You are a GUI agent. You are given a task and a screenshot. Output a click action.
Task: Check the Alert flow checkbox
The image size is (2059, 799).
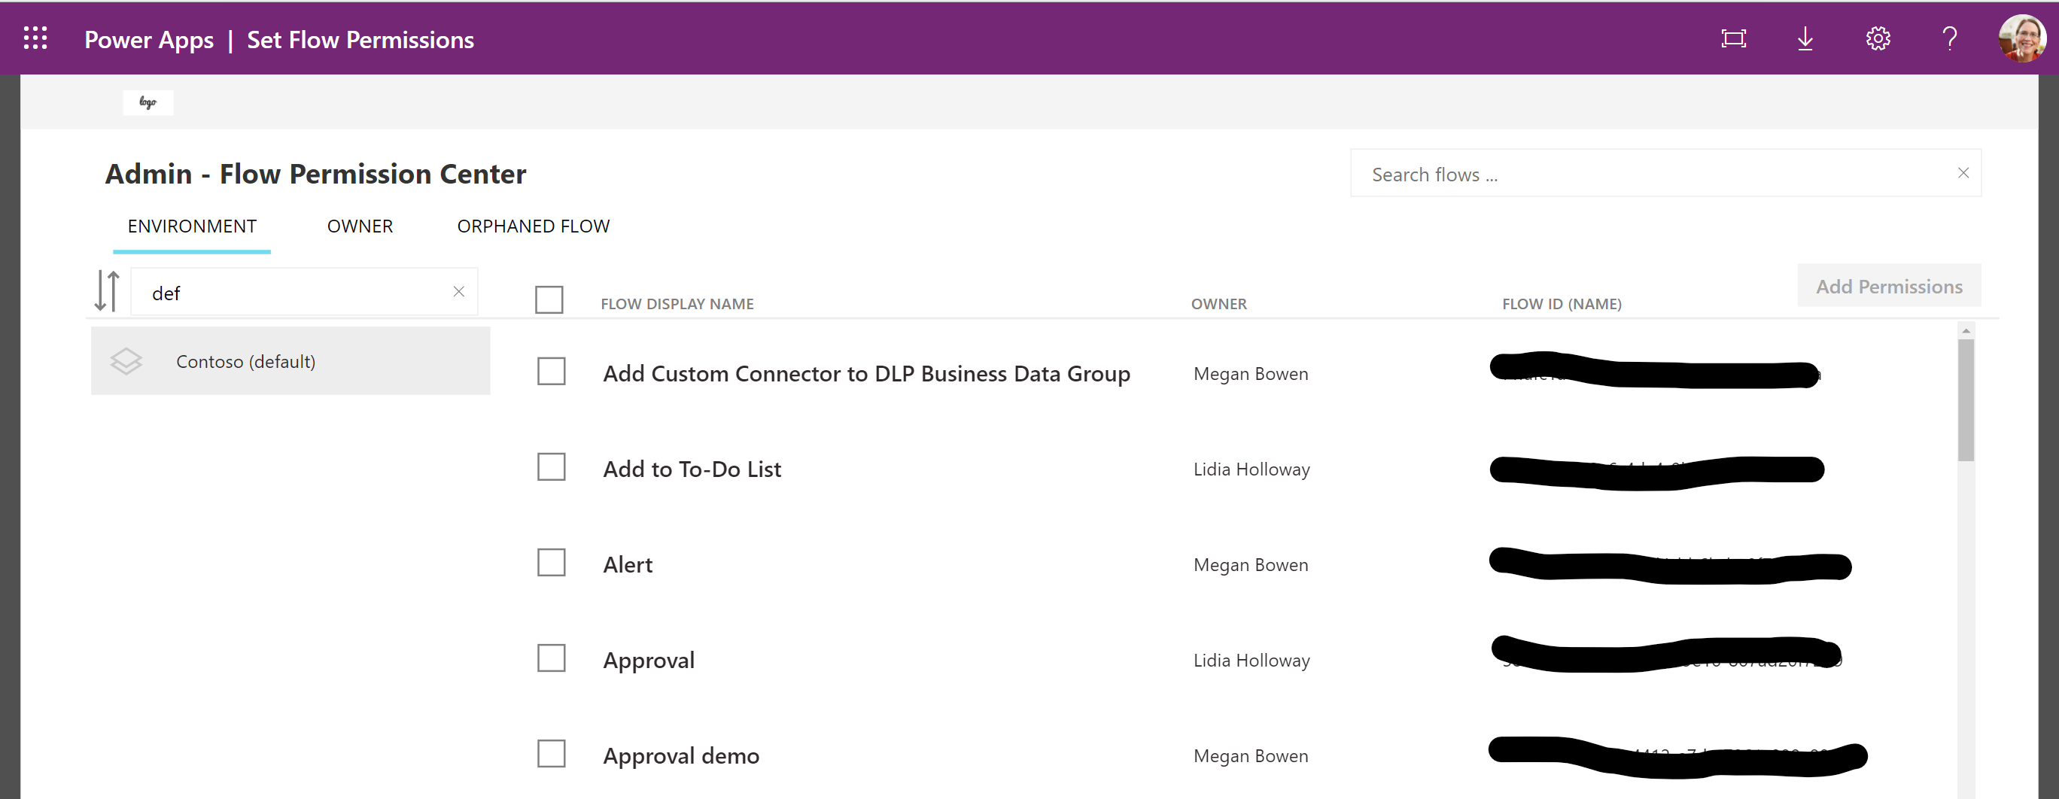[x=551, y=563]
